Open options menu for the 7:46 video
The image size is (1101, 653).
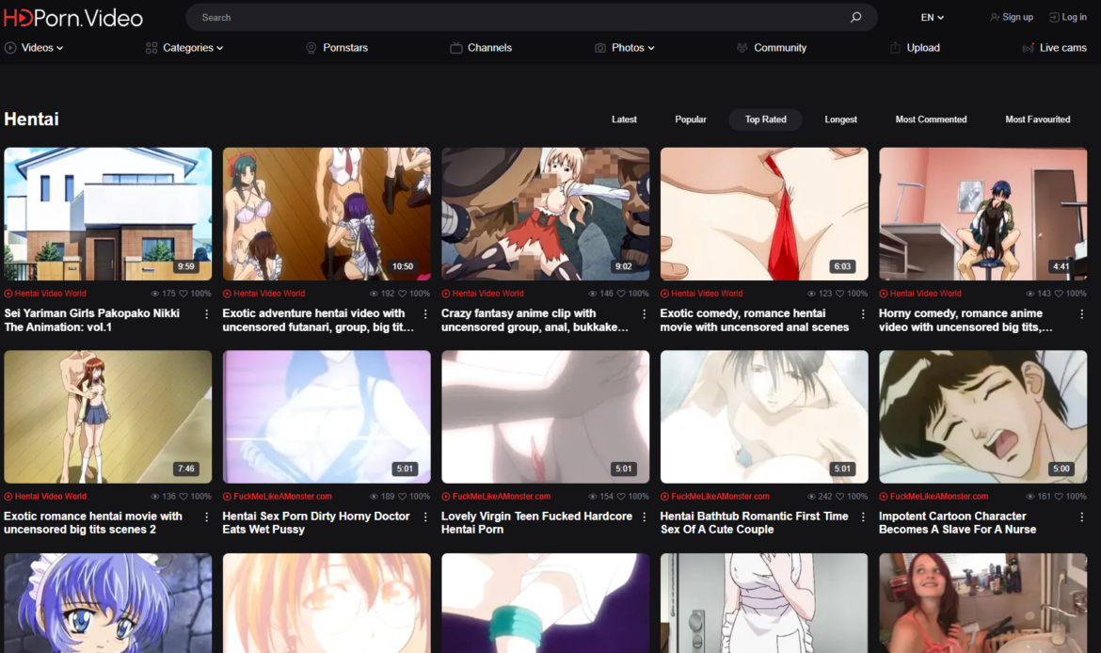207,517
